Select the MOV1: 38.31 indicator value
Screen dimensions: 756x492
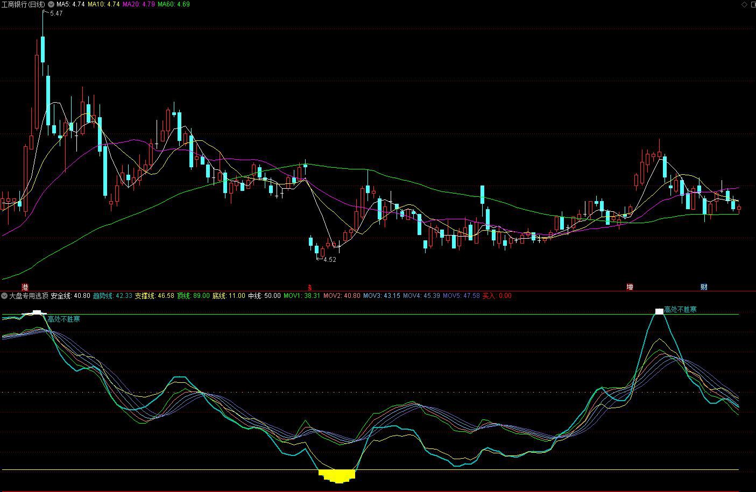[302, 296]
